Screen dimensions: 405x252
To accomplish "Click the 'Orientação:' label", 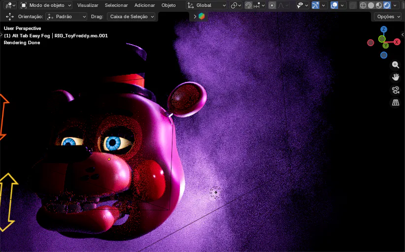I will click(x=31, y=17).
